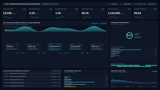This screenshot has width=160, height=90.
Task: Select the Neural LM & ITN stage node
Action: (x=97, y=47)
